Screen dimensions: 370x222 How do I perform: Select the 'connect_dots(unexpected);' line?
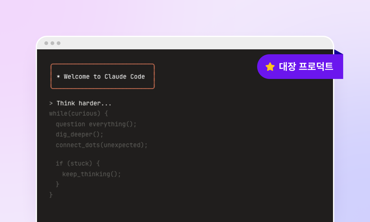pyautogui.click(x=102, y=145)
